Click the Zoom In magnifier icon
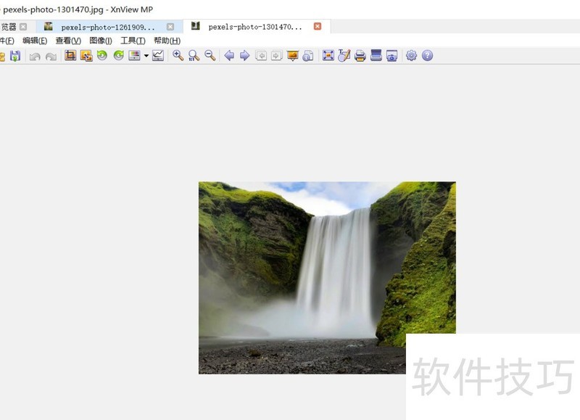This screenshot has height=420, width=580. coord(176,55)
